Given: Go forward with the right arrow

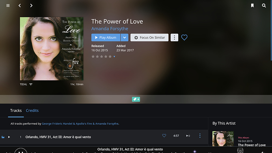Looking at the screenshot, I should (x=31, y=6).
